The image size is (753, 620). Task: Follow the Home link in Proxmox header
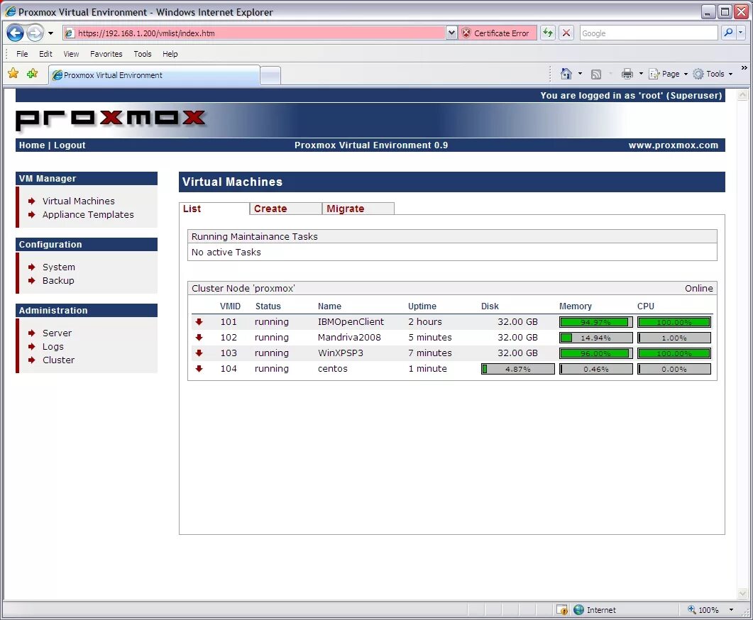(32, 145)
